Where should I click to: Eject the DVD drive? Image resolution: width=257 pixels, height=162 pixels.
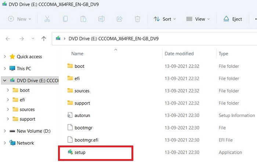(233, 19)
